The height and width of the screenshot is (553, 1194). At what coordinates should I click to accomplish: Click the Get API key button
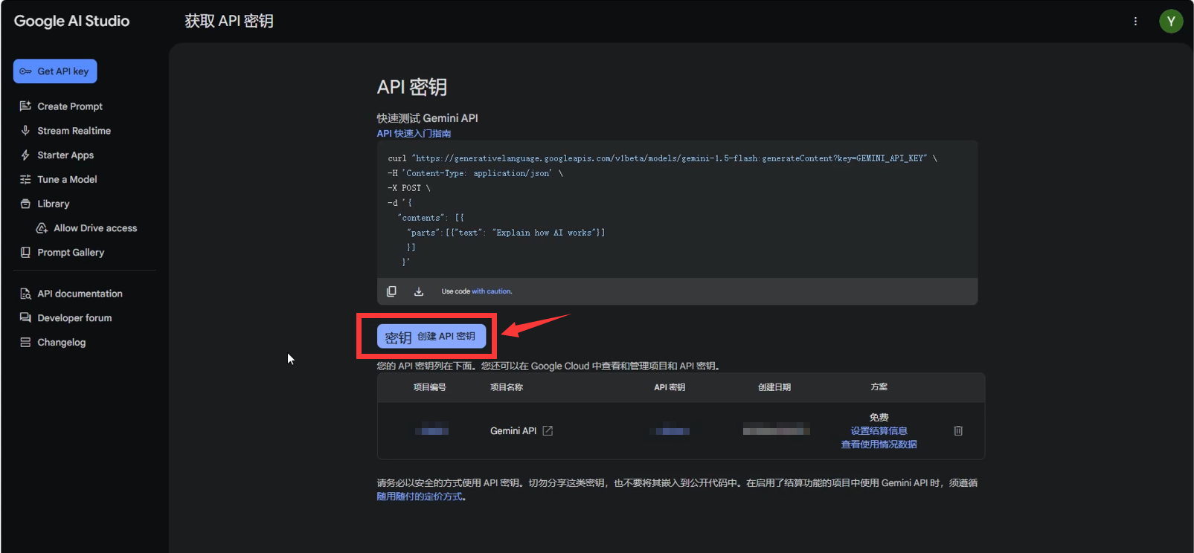coord(55,71)
